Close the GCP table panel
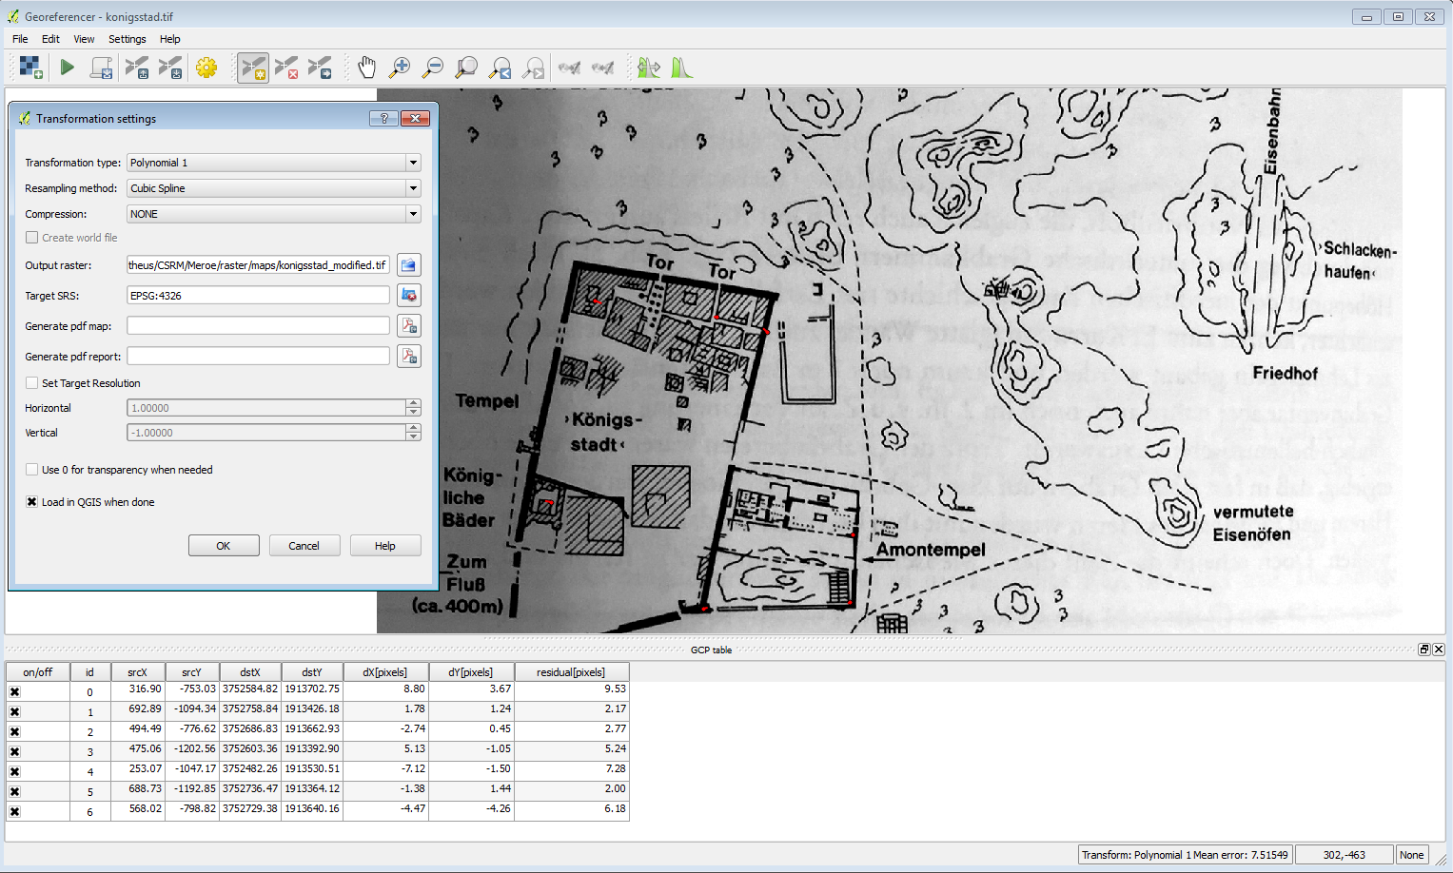Image resolution: width=1453 pixels, height=873 pixels. pos(1439,650)
